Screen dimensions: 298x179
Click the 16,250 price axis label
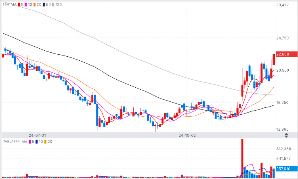tap(282, 103)
